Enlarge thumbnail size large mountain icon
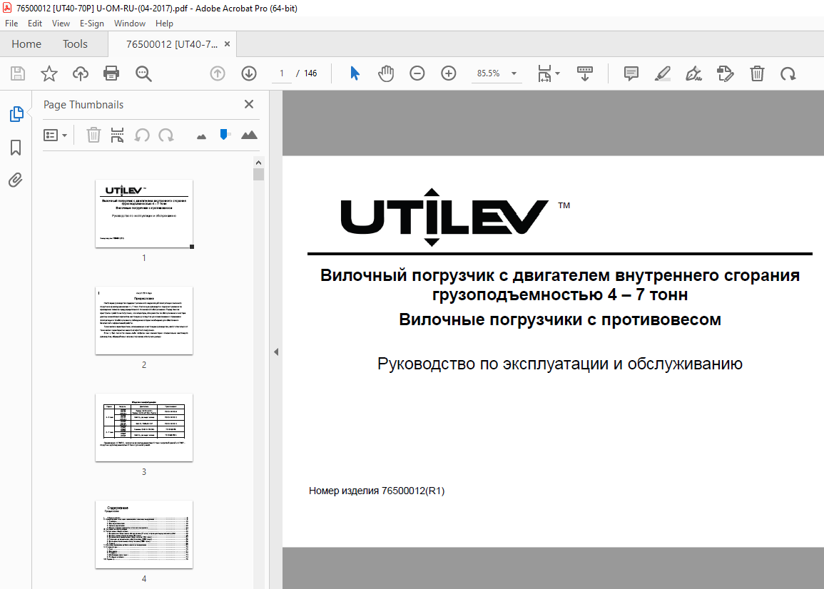The image size is (824, 589). [x=249, y=135]
